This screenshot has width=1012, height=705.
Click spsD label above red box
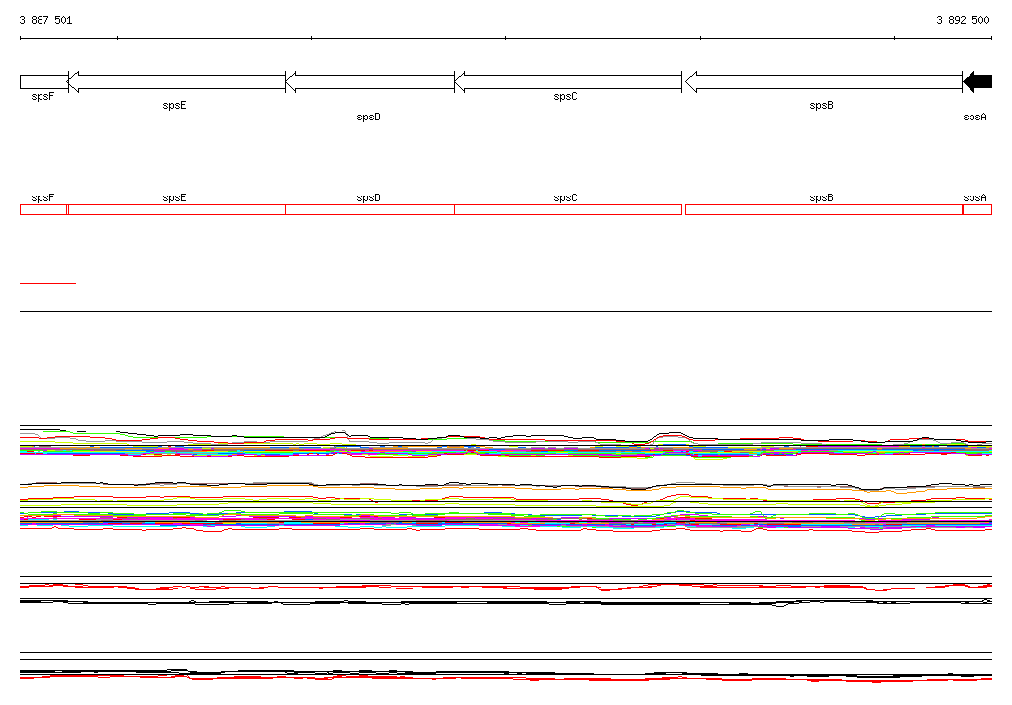pos(368,198)
